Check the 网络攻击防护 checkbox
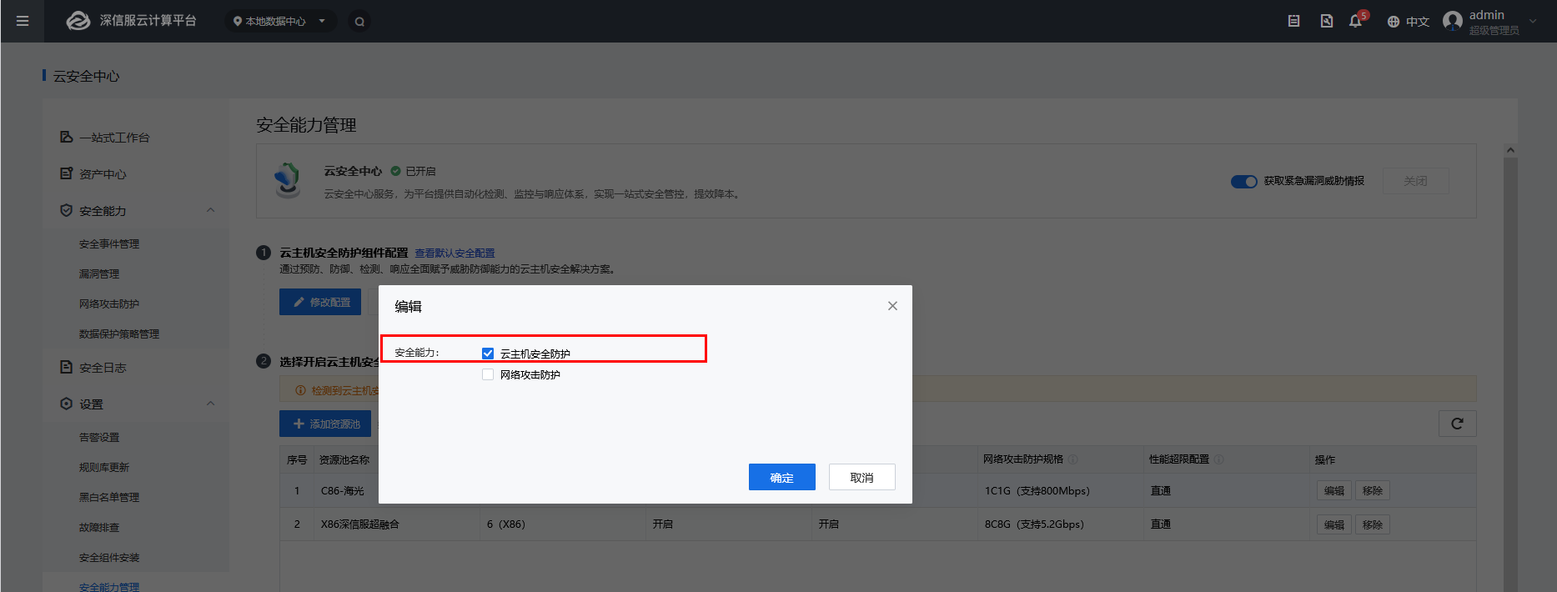 click(488, 374)
